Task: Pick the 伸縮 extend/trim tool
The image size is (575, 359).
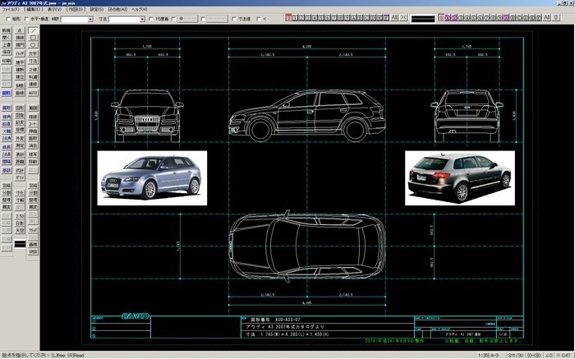Action: click(33, 131)
